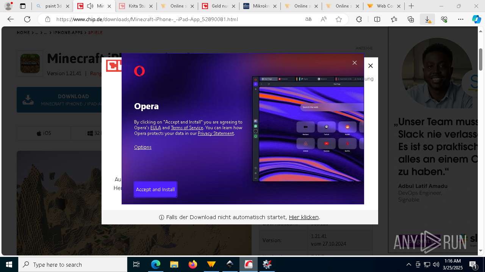Open Firefox from taskbar
485x272 pixels.
coord(192,264)
